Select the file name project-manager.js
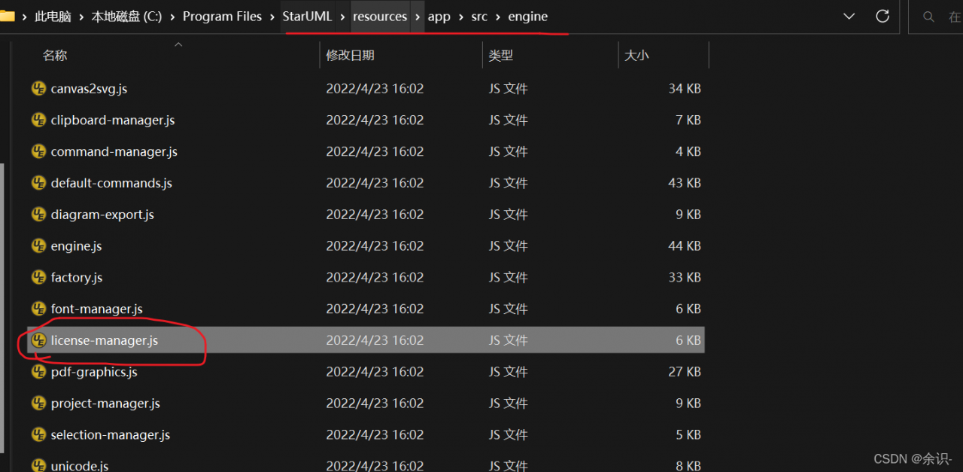Screen dimensions: 963x472 point(105,403)
